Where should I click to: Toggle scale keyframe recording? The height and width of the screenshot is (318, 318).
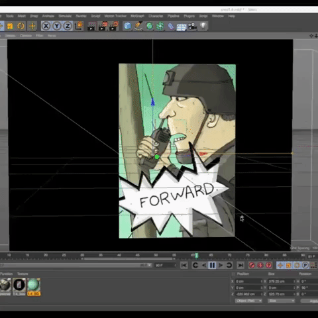coord(288,265)
